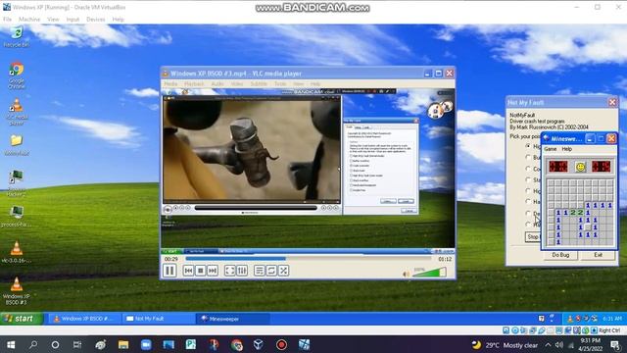Click the partially hidden Stop button
Viewport: 627px width, 353px height.
tap(533, 237)
